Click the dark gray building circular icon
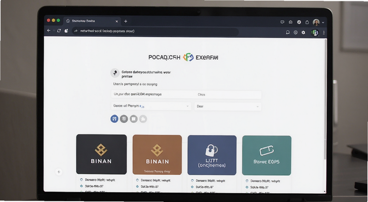Image resolution: width=368 pixels, height=202 pixels. [124, 119]
